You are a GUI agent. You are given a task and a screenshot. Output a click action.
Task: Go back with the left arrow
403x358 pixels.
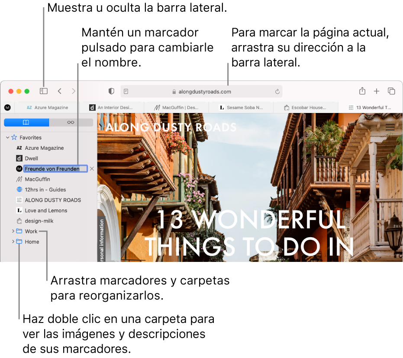point(60,91)
